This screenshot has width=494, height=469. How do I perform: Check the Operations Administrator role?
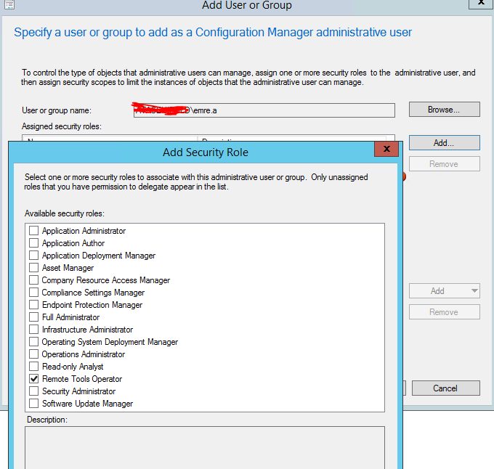(x=33, y=354)
